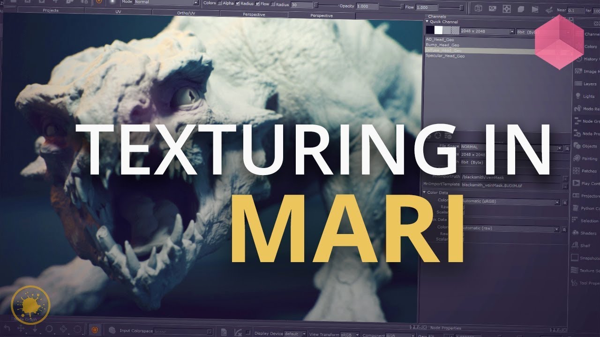Switch to the first Perspective tab
Screen dimensions: 600x337
tap(254, 15)
